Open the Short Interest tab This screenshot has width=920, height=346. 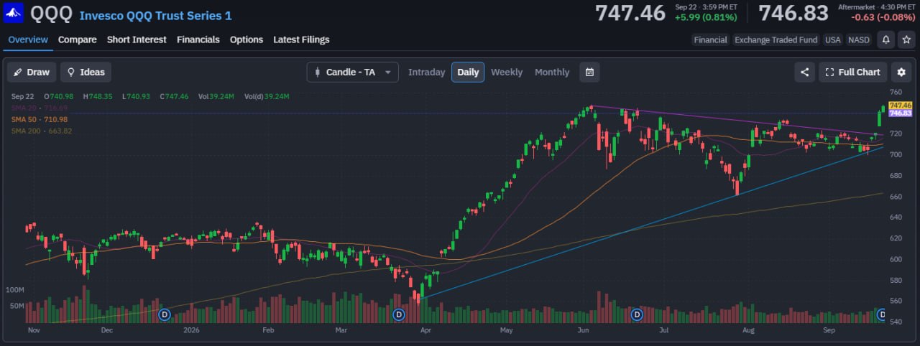(x=137, y=39)
